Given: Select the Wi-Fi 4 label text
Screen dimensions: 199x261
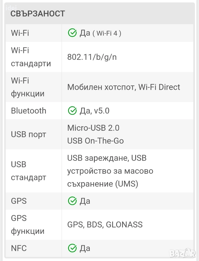Looking at the screenshot, I should tap(107, 33).
